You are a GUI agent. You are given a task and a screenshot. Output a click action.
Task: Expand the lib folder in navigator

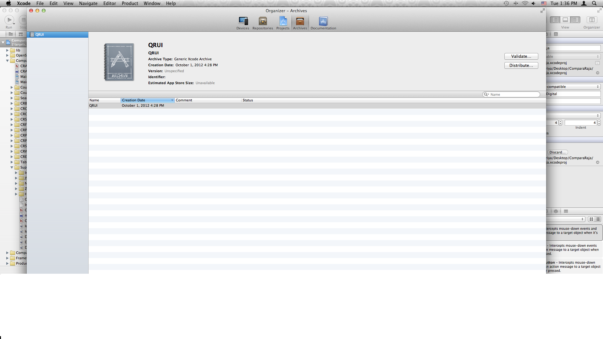point(7,50)
